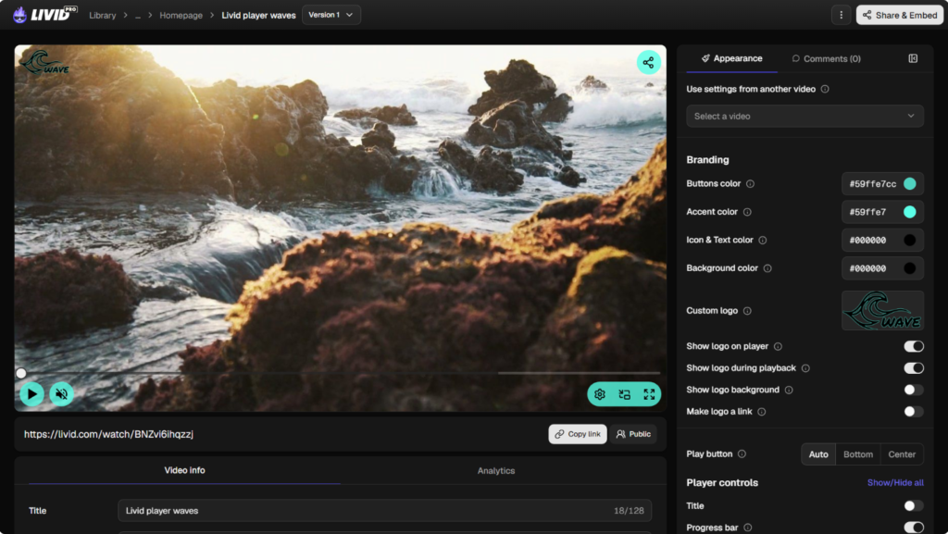
Task: Show info for Use settings from another video
Action: 825,89
